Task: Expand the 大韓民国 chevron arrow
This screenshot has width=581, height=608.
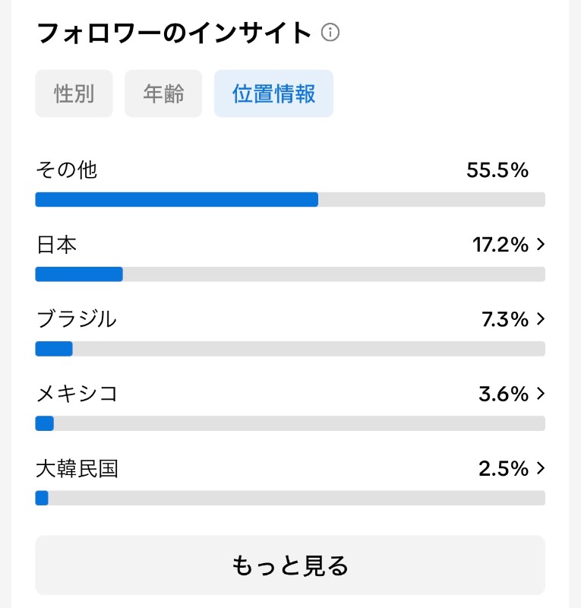Action: [541, 468]
